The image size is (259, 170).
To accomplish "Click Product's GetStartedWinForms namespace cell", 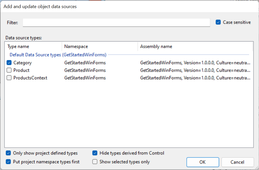I will (84, 70).
